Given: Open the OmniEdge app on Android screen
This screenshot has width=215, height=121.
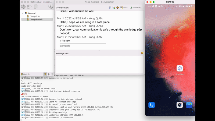Looking at the screenshot, I should (x=179, y=69).
